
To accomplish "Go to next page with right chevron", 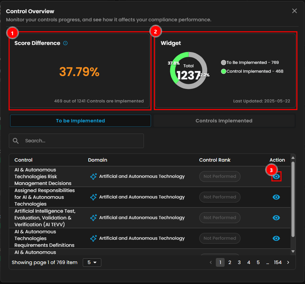I will 288,262.
